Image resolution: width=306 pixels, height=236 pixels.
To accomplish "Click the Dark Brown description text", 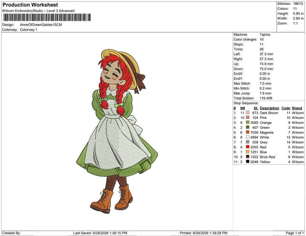I will 269,113.
